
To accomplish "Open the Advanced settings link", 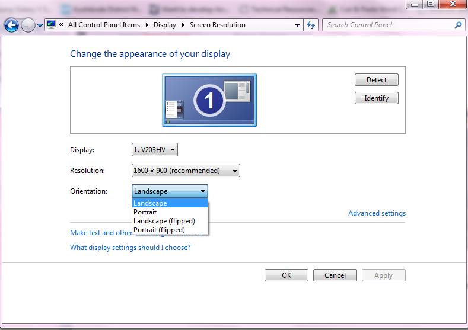I will click(377, 213).
